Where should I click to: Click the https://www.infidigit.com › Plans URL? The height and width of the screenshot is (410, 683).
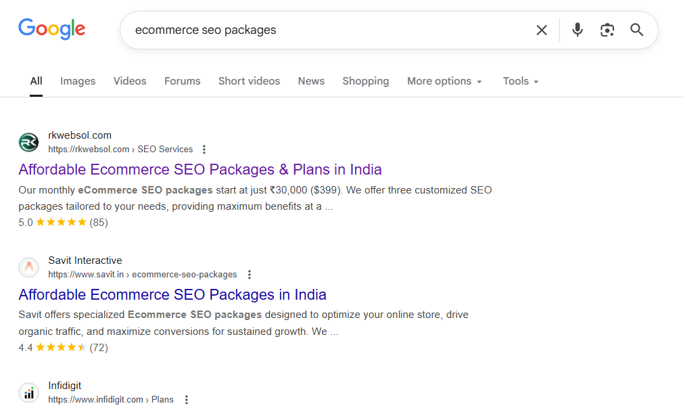(111, 400)
